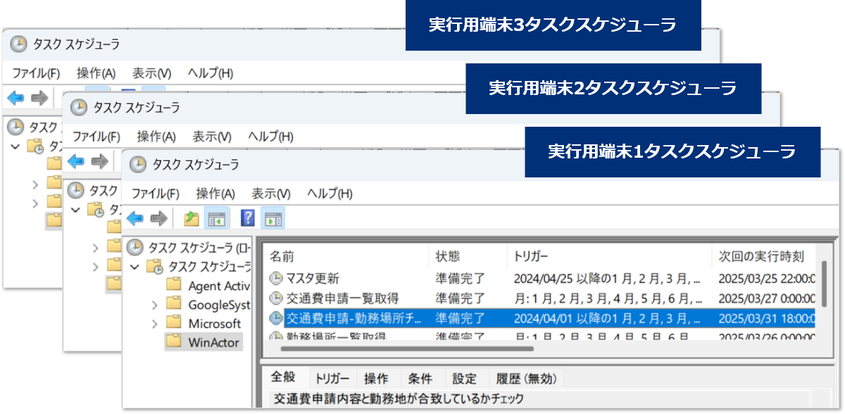Image resolution: width=845 pixels, height=414 pixels.
Task: Click the clock icon beside 交通費申請一覧取得 task
Action: (x=276, y=298)
